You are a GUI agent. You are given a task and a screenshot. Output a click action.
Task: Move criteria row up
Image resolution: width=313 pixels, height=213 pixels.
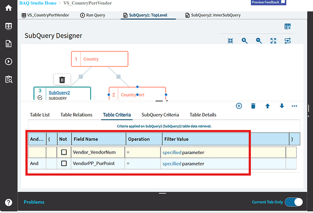(268, 106)
